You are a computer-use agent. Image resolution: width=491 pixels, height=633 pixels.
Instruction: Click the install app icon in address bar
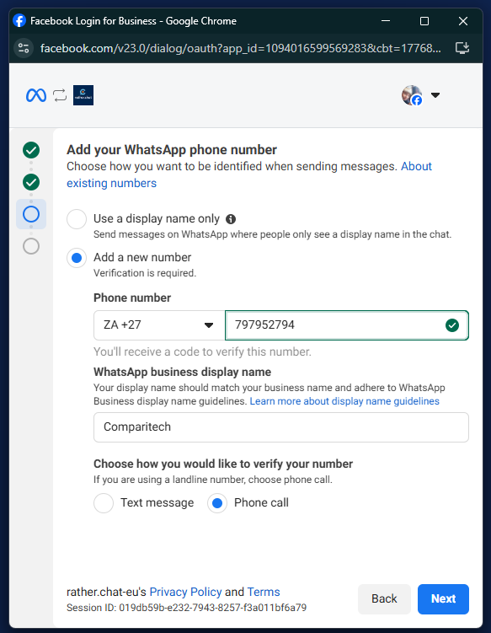click(x=462, y=48)
